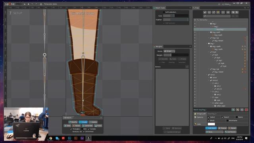Click the yellow highlighted Tree toolbar icon

[218, 12]
